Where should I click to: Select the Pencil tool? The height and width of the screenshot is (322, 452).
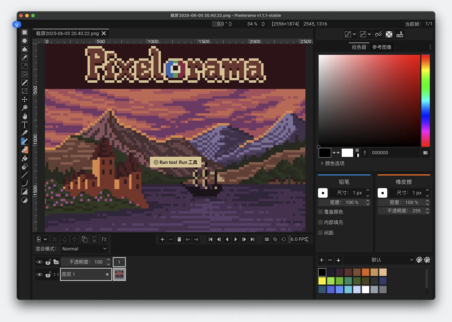(24, 141)
